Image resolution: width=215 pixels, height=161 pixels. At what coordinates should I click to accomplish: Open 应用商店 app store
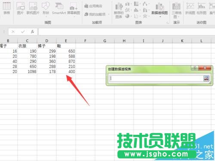point(93,6)
